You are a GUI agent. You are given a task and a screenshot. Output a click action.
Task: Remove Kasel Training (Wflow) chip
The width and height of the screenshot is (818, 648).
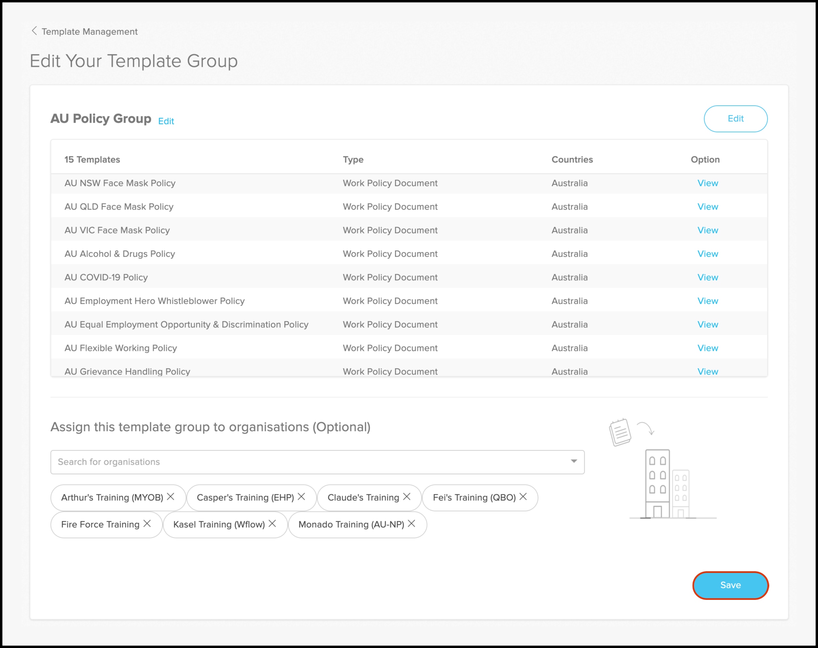pyautogui.click(x=272, y=523)
